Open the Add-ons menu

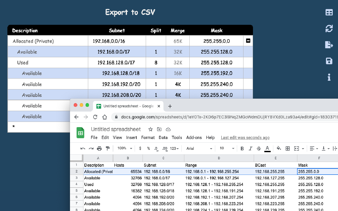(194, 137)
